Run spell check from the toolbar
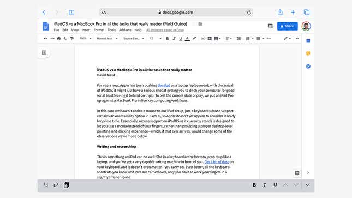 click(x=65, y=39)
